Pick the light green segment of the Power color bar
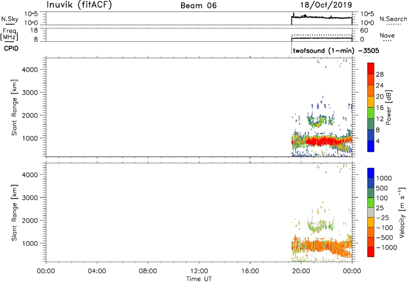407x282 pixels. pyautogui.click(x=371, y=113)
